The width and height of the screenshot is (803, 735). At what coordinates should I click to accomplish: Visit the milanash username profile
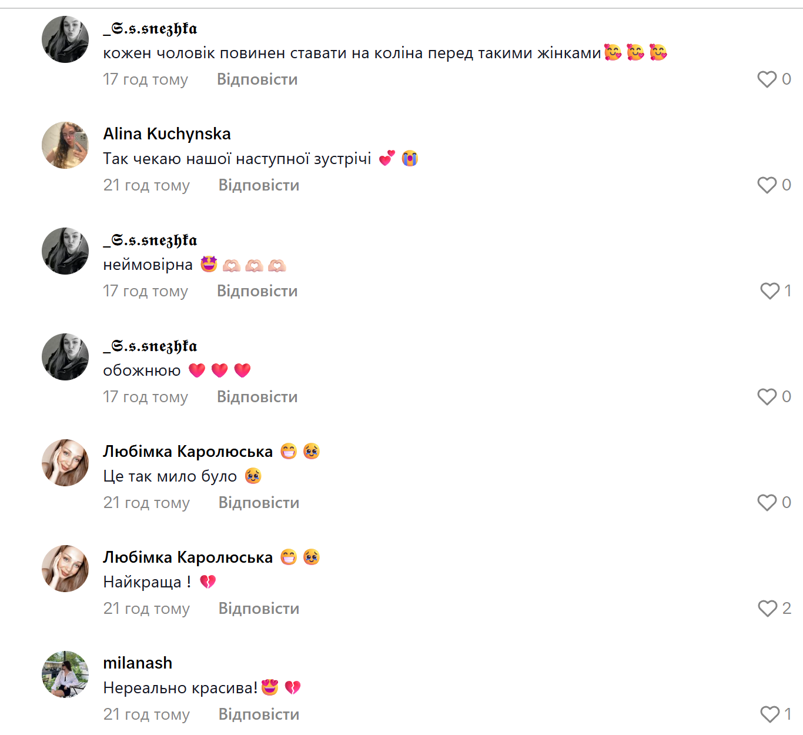138,663
